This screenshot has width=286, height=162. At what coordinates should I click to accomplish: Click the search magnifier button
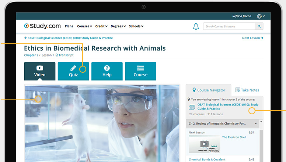259,26
